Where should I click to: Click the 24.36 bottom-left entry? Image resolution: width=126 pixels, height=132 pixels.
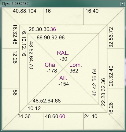pos(24,116)
